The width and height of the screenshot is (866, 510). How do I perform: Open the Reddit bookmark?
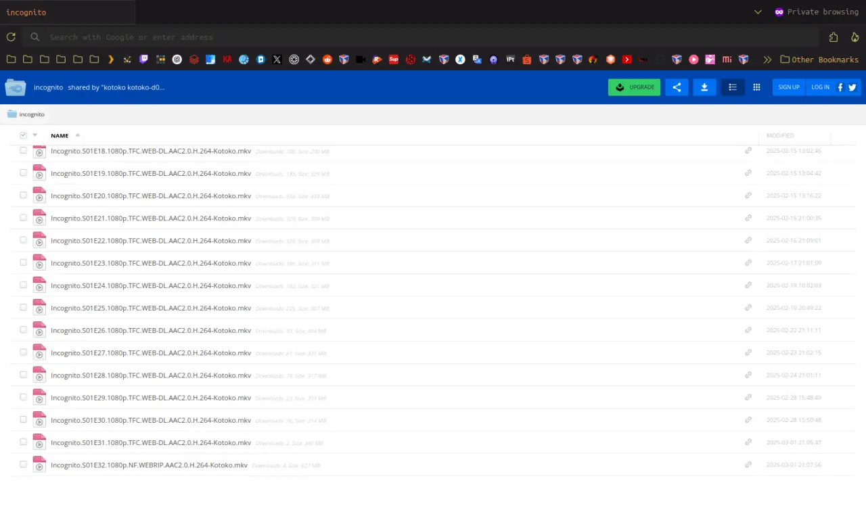(x=327, y=60)
